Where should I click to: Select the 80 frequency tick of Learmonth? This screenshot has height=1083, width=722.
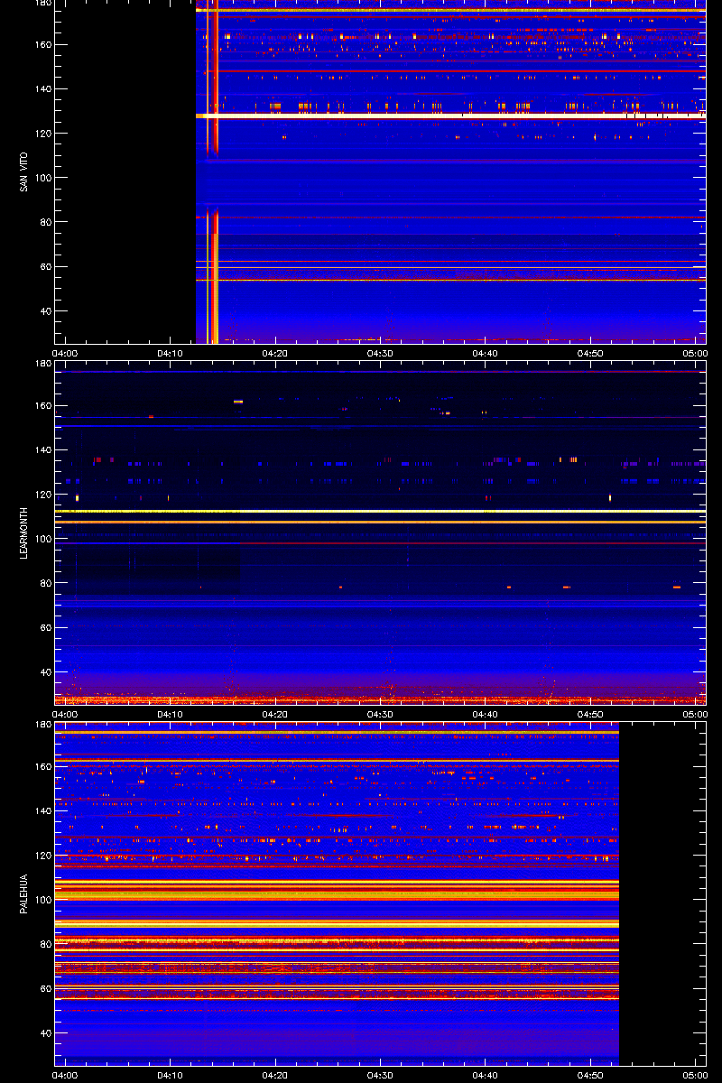coord(45,583)
